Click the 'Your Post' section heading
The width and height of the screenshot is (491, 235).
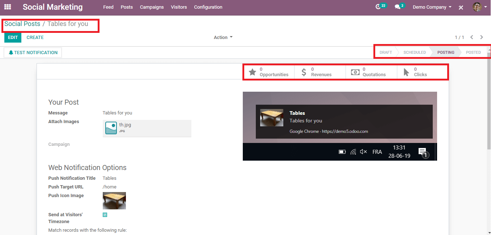(x=64, y=102)
